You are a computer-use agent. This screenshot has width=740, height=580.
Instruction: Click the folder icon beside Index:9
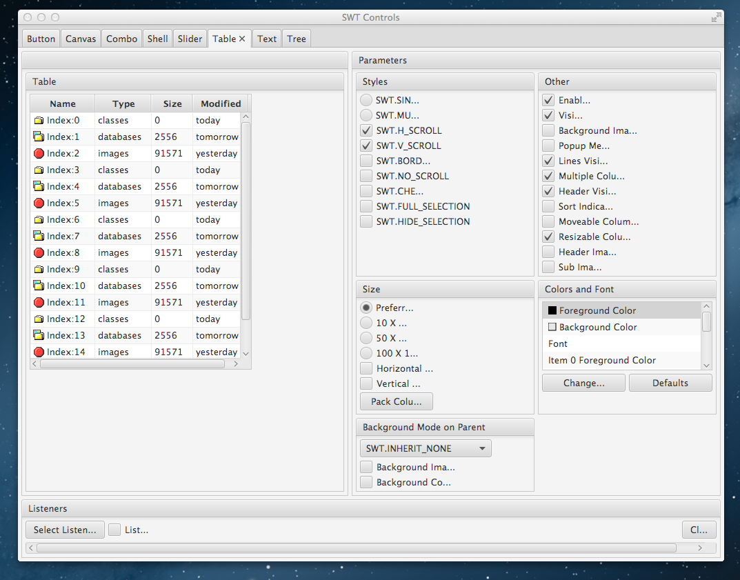(x=39, y=270)
